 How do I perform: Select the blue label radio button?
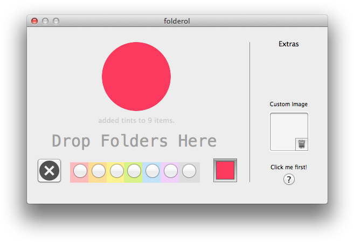152,171
